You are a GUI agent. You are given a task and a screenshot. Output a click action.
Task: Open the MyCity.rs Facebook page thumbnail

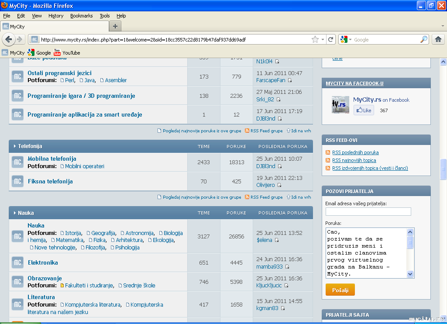point(340,105)
